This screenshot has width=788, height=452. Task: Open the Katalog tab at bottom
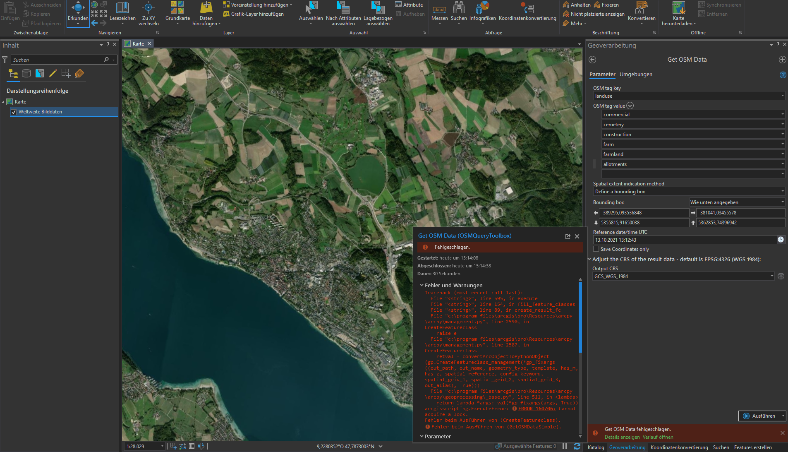(x=596, y=447)
